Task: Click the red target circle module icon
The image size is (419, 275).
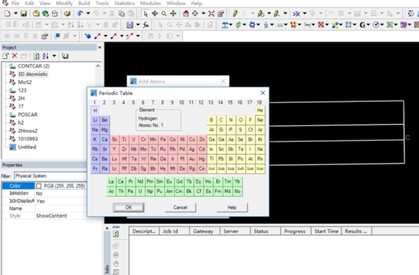Action: [x=376, y=25]
